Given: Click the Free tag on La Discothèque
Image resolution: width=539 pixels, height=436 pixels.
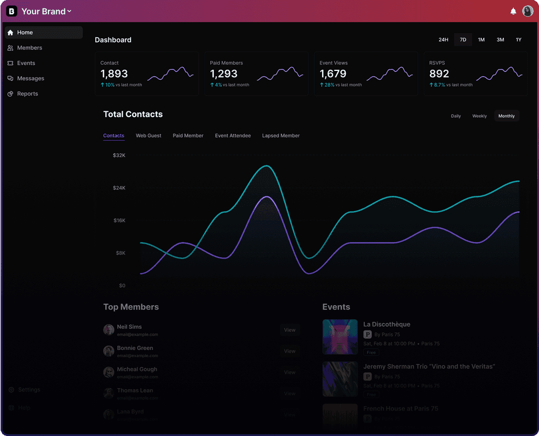Looking at the screenshot, I should [x=371, y=352].
